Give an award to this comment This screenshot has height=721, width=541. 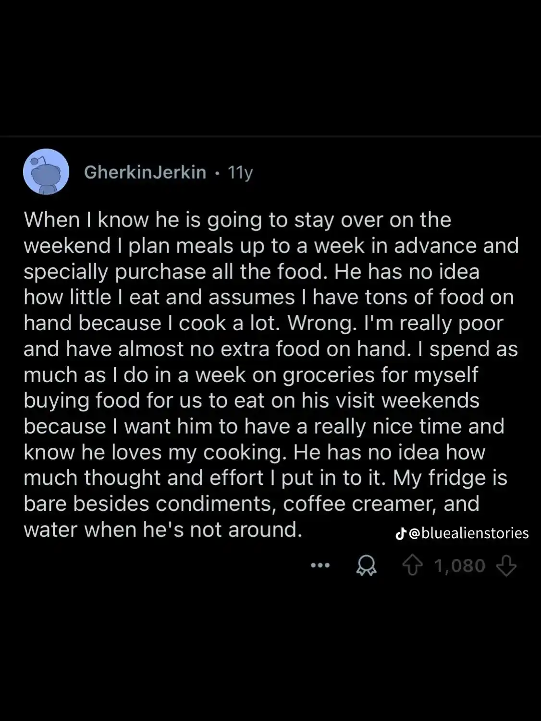pos(366,566)
